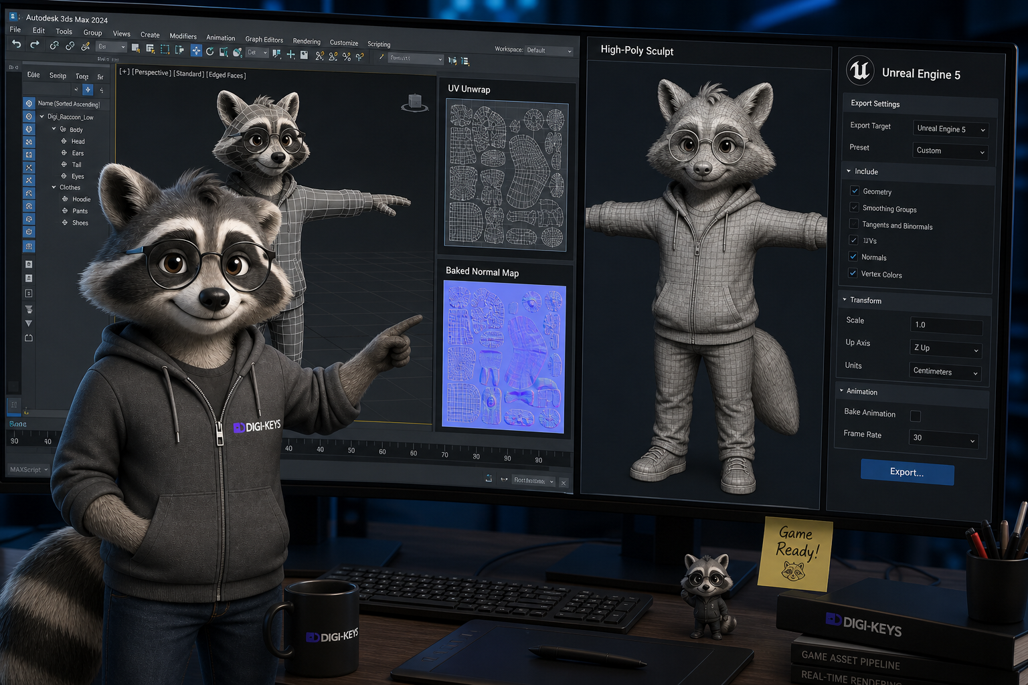Toggle the Smoothing Groups checkbox

(854, 207)
